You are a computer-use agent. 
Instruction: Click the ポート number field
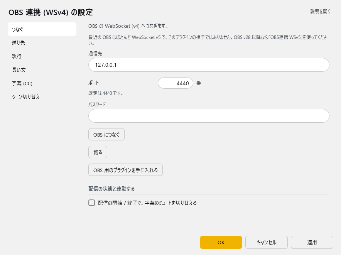point(176,83)
